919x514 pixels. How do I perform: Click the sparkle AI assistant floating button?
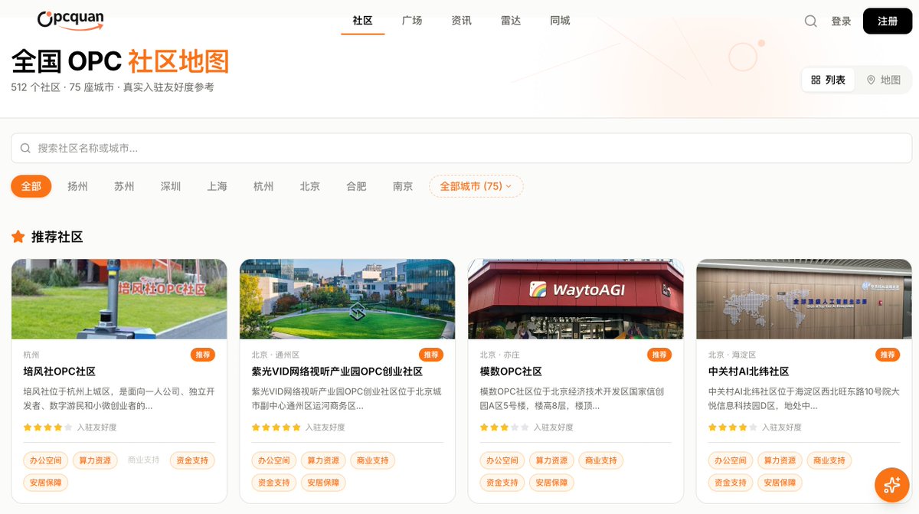point(891,485)
